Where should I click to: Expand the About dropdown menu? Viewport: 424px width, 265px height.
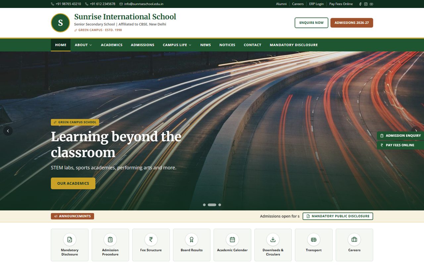(83, 45)
